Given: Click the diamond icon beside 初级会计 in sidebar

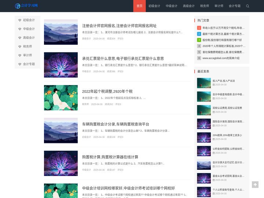Looking at the screenshot, I should [x=20, y=20].
